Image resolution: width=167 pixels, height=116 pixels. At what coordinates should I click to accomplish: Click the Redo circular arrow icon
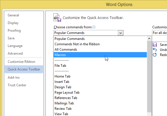[155, 55]
